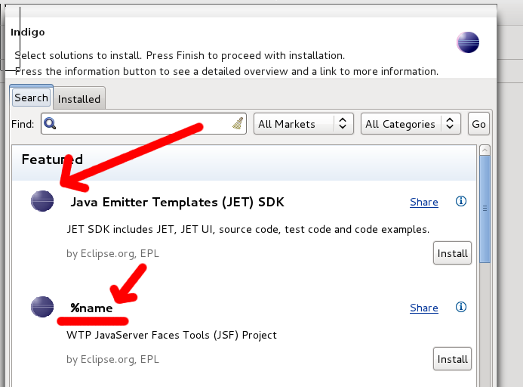Open info for Java Emitter Templates SDK
Screen dimensions: 523x387
pyautogui.click(x=461, y=201)
